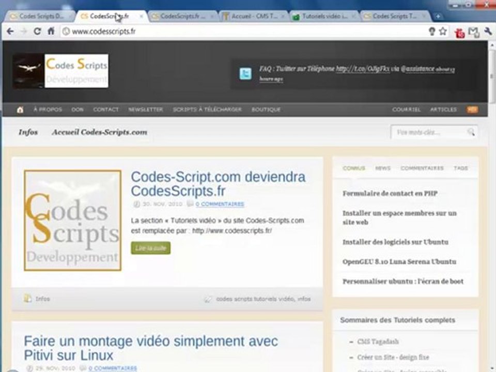Select the COMMENTAIRES sidebar tab
496x372 pixels.
[x=422, y=168]
